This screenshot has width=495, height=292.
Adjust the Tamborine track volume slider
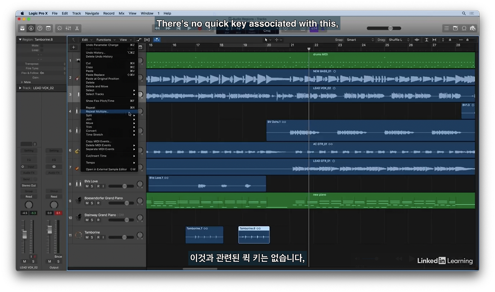121,237
